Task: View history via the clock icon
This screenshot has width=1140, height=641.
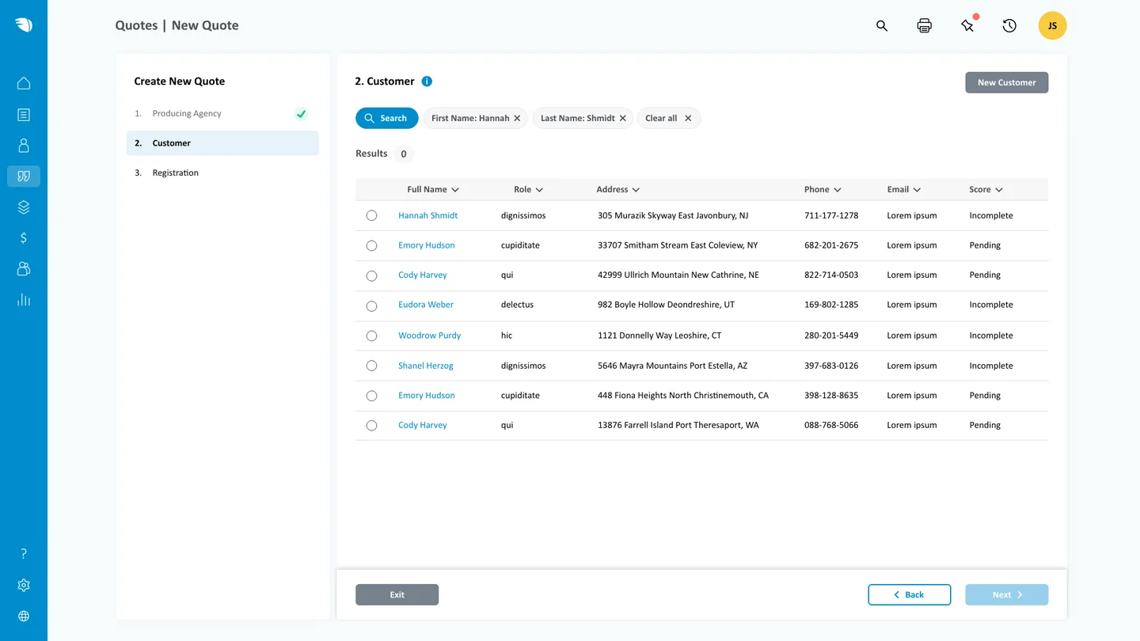Action: 1009,25
